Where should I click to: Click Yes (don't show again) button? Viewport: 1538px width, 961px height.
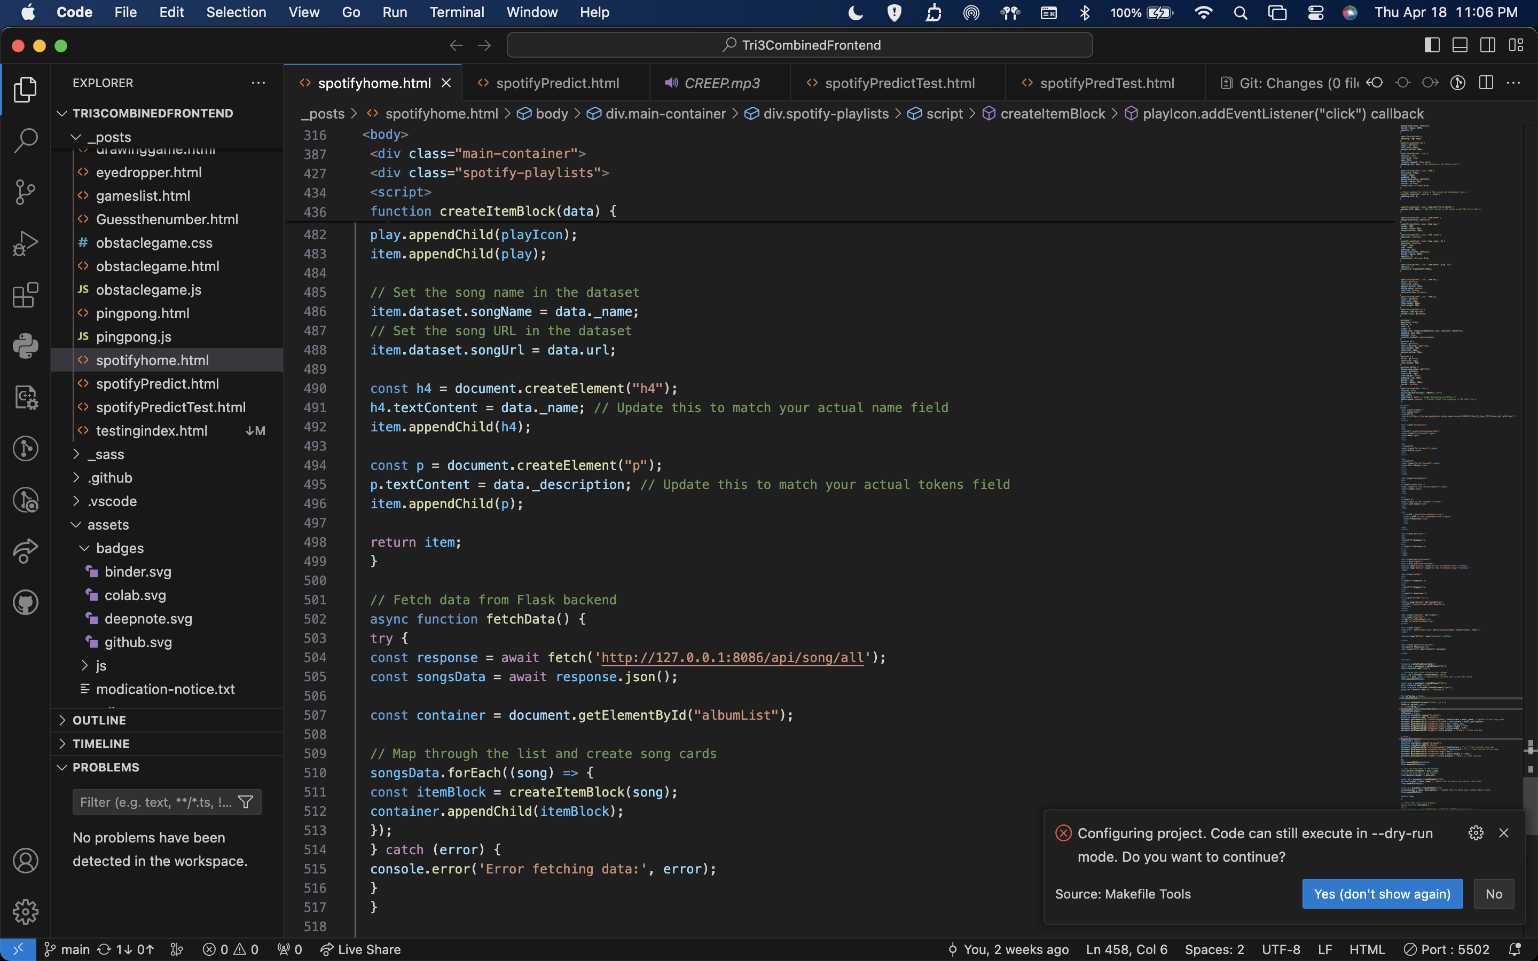click(1382, 894)
